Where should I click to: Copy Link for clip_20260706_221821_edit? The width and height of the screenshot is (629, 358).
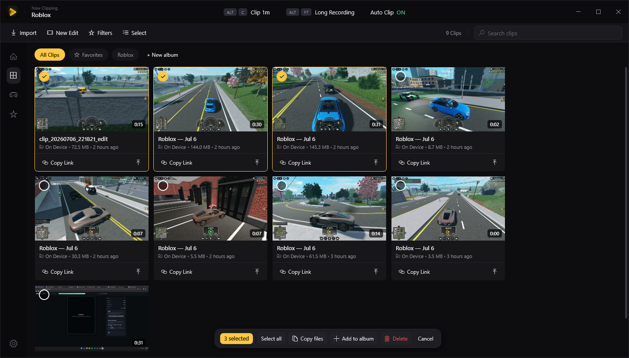58,162
